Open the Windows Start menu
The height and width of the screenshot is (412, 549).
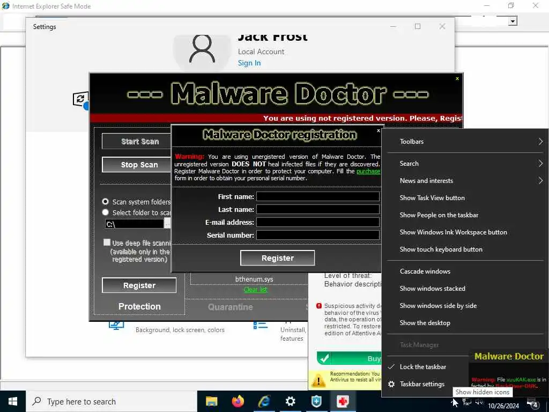pos(13,401)
